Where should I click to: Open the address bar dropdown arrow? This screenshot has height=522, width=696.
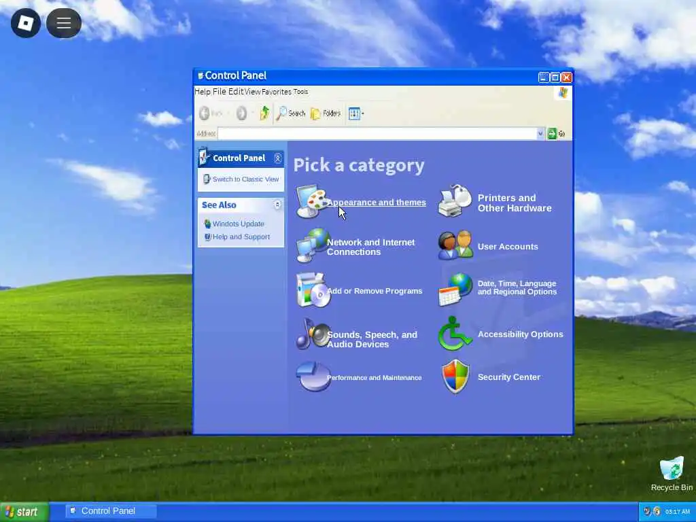(540, 134)
